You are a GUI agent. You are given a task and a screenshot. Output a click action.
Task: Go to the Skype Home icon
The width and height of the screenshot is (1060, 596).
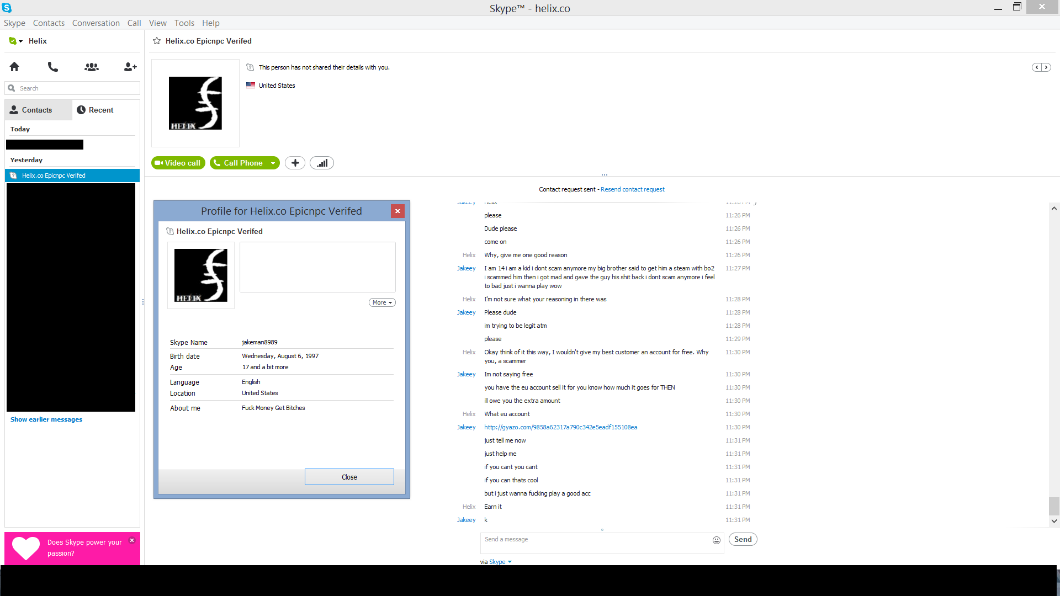click(x=14, y=67)
